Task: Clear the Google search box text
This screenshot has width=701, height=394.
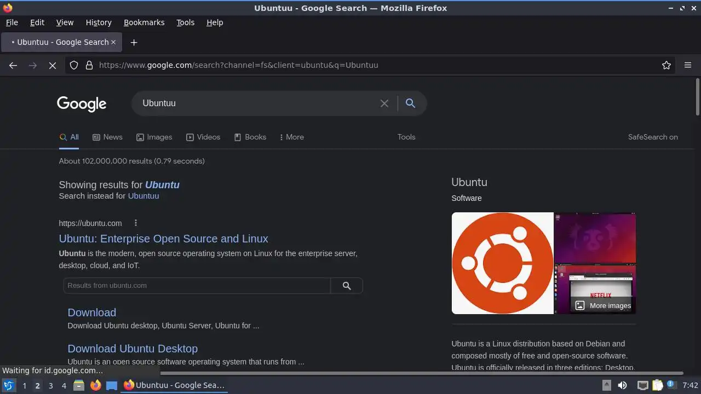Action: pyautogui.click(x=384, y=103)
